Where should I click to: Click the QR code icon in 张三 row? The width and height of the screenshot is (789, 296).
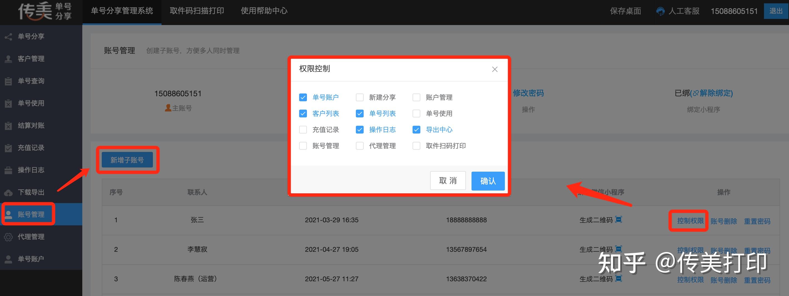pyautogui.click(x=618, y=219)
